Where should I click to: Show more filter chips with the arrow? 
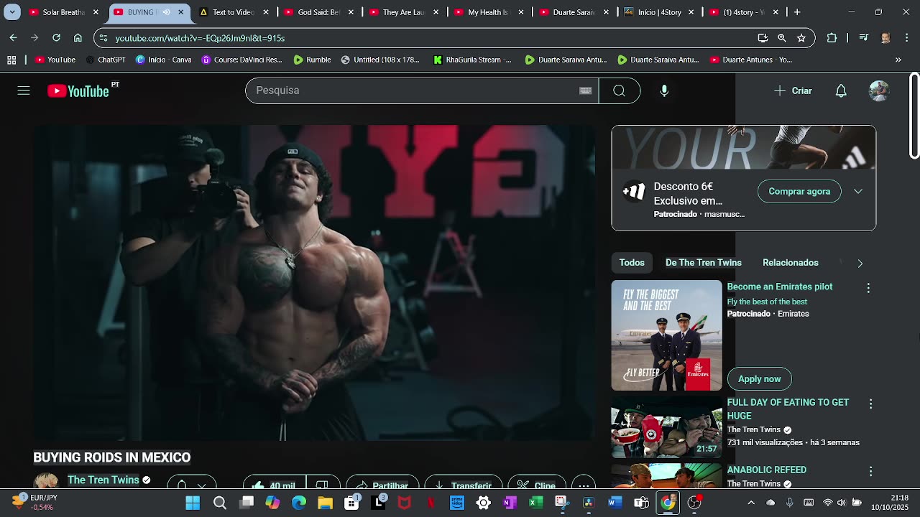coord(860,263)
